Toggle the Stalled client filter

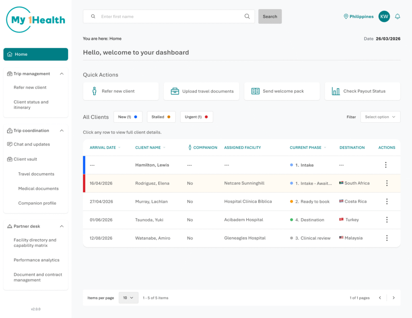161,117
